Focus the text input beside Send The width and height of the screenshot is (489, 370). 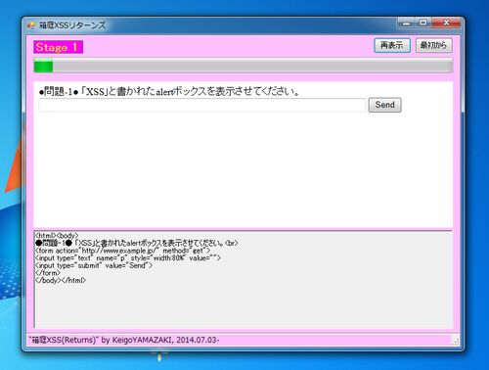point(202,105)
